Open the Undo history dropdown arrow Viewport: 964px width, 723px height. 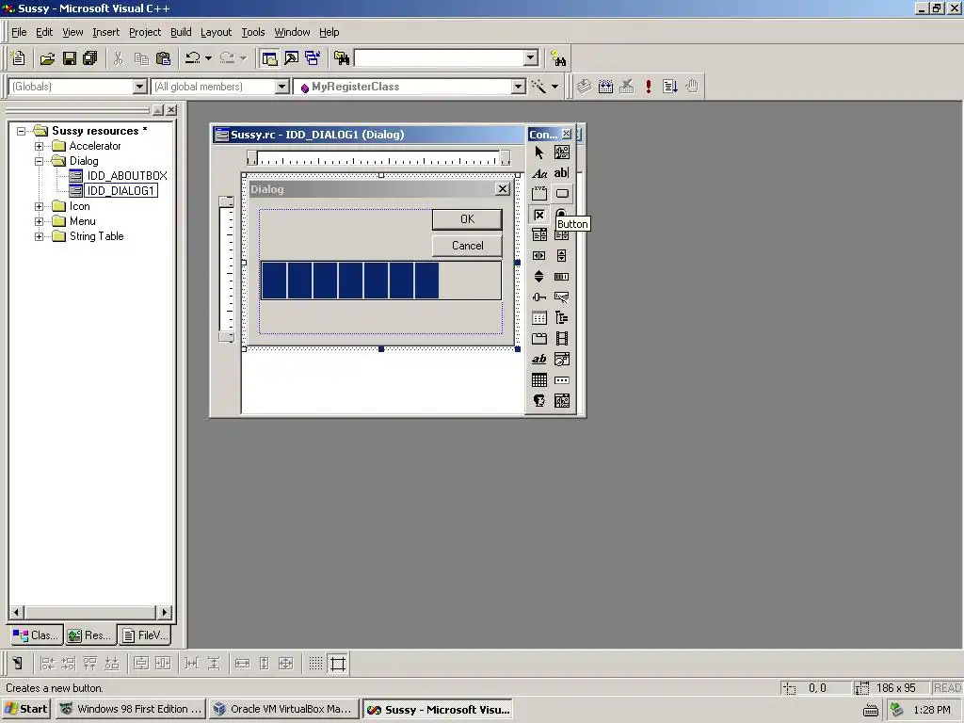click(x=208, y=58)
